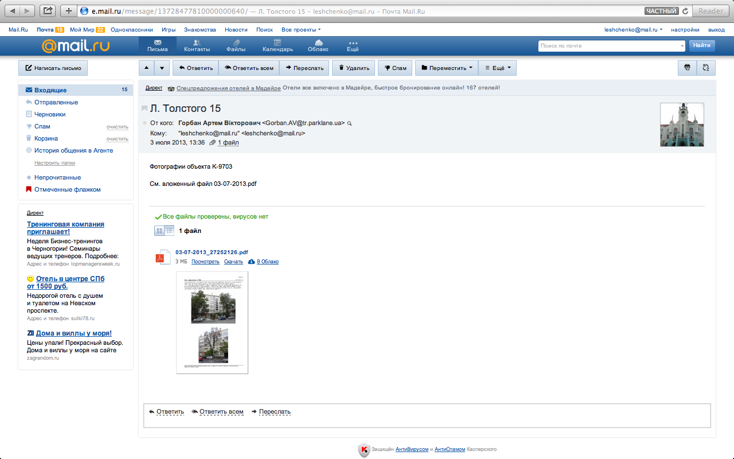This screenshot has width=734, height=459.
Task: Open the PDF attachment preview thumbnail
Action: [x=212, y=322]
